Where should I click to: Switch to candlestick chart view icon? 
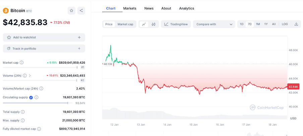pos(154,24)
